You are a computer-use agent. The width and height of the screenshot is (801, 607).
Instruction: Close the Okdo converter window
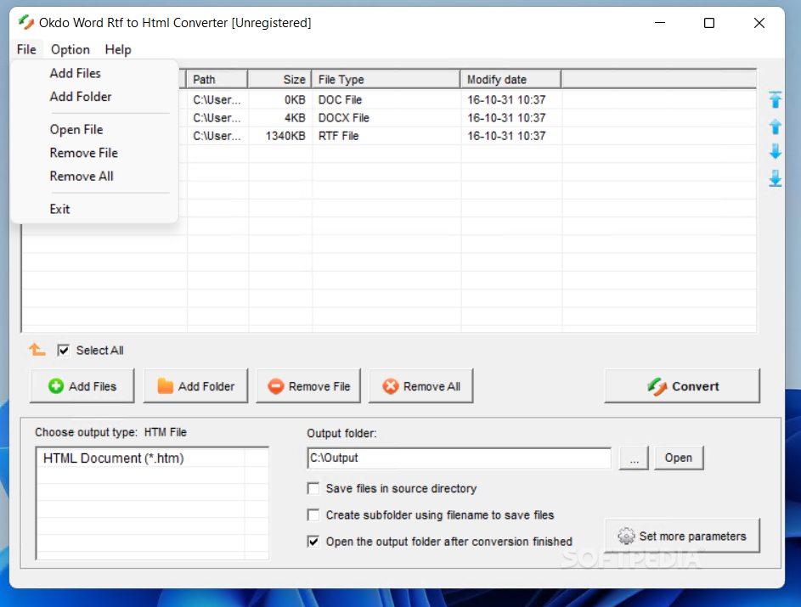coord(759,23)
